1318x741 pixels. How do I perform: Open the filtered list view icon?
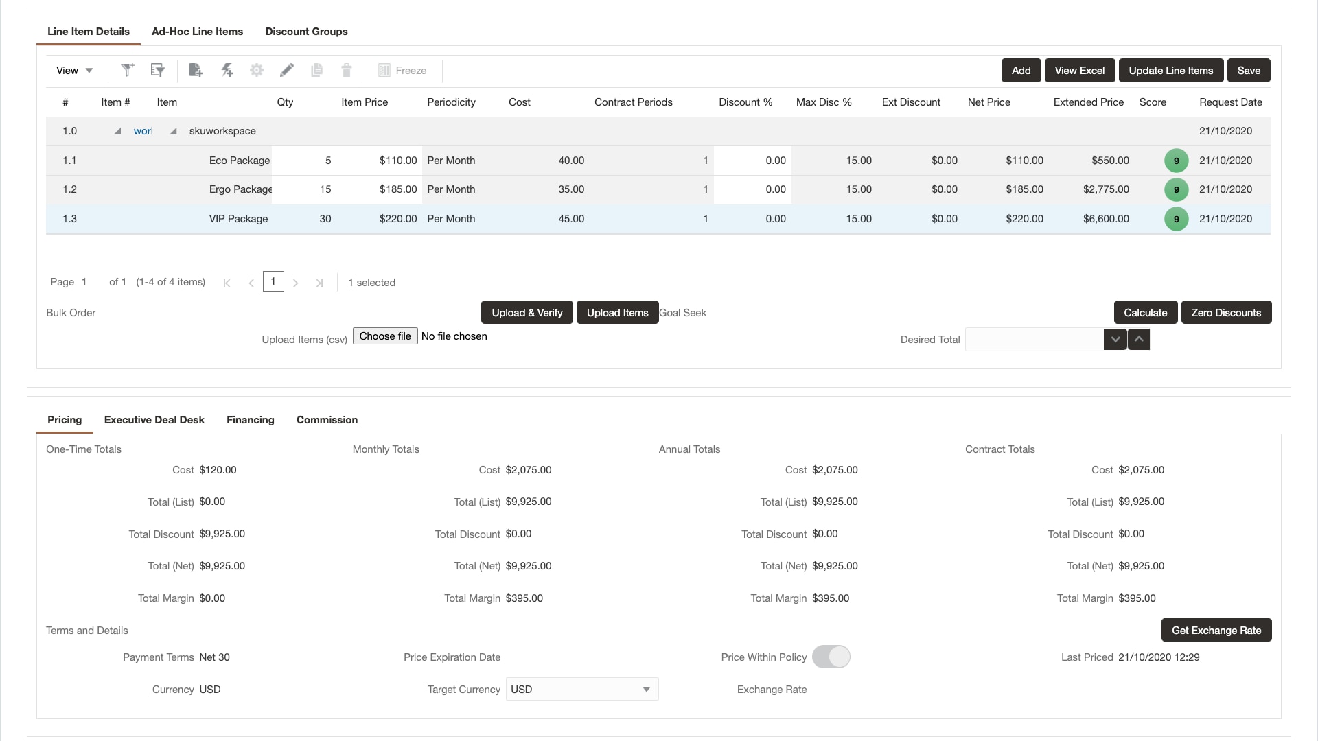(157, 70)
